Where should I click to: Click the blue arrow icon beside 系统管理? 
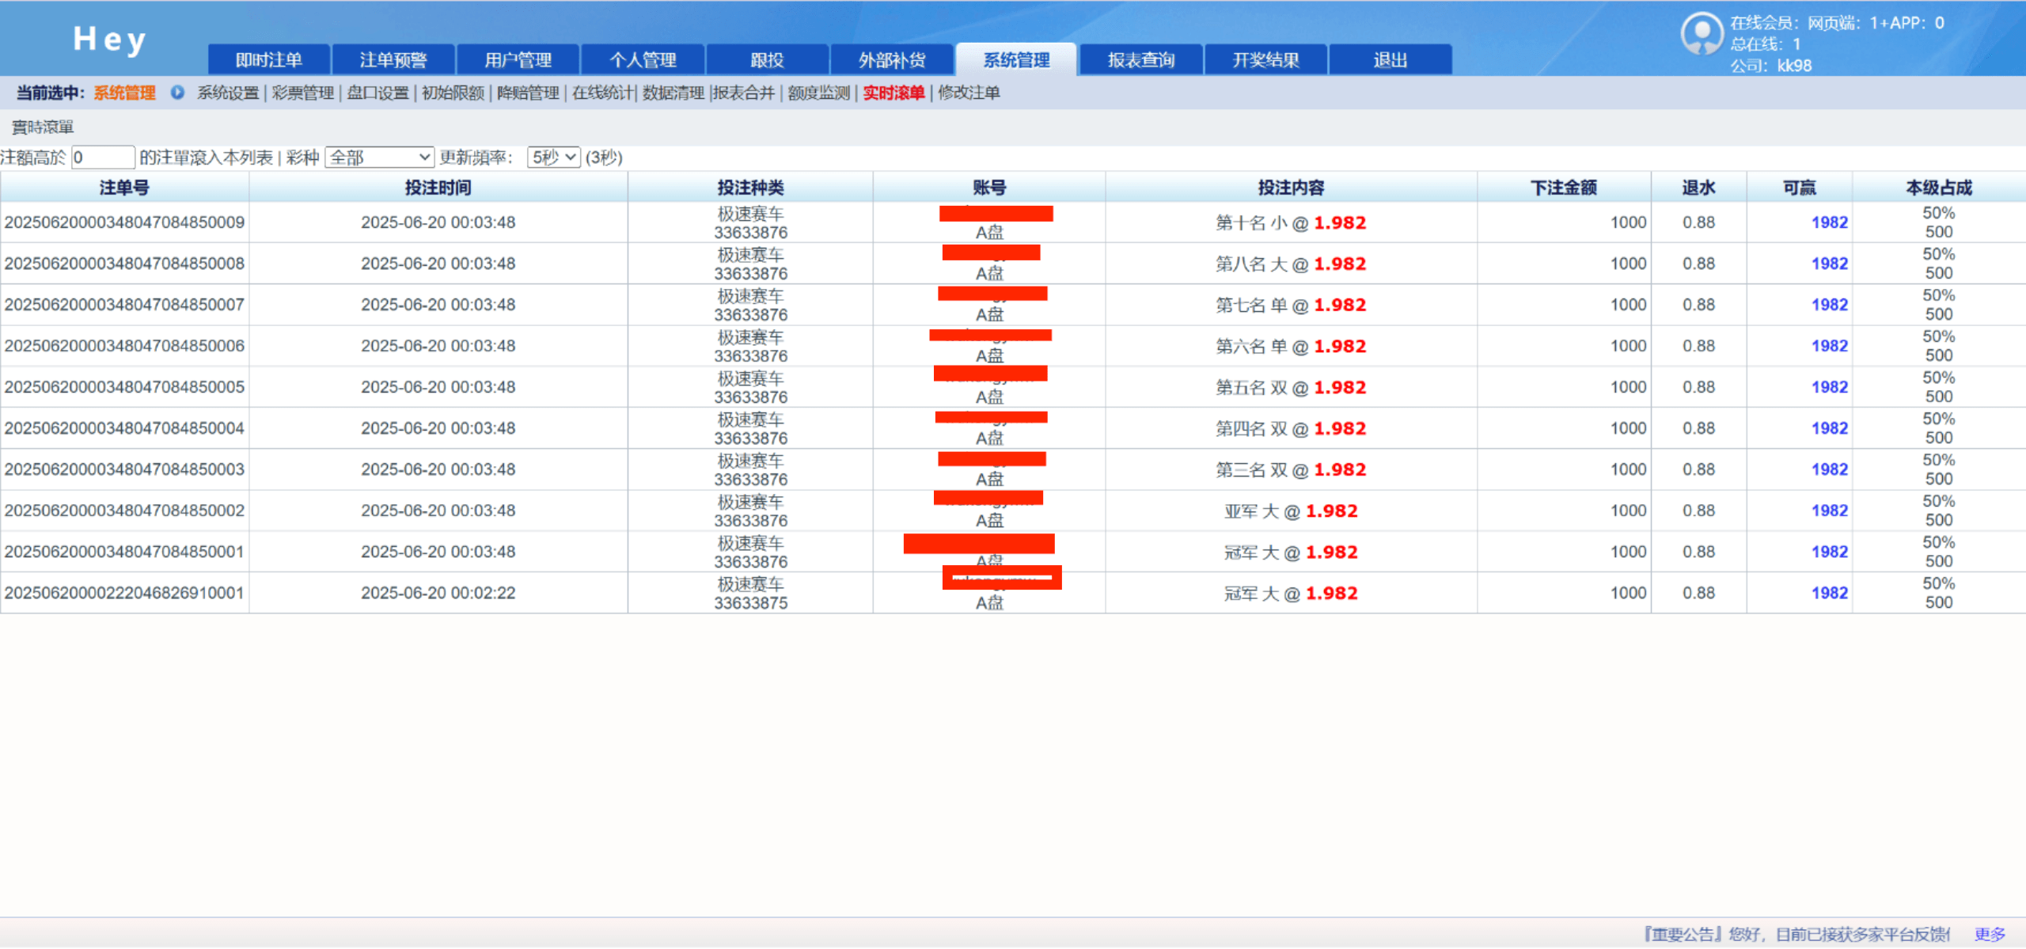(x=177, y=93)
